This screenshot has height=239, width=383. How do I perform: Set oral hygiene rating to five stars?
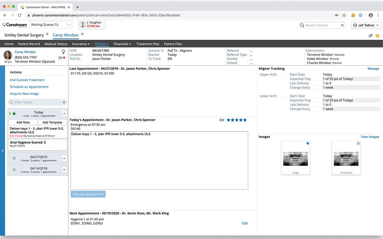coord(245,120)
